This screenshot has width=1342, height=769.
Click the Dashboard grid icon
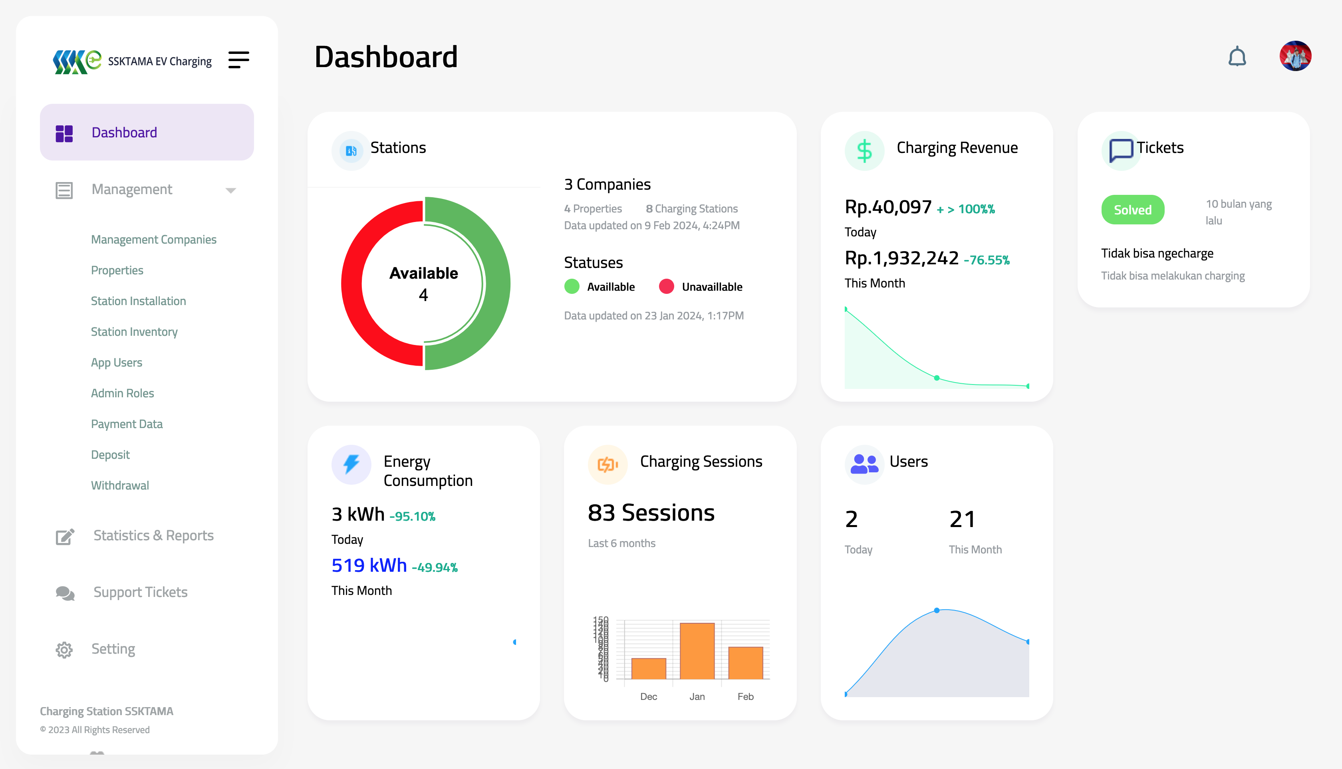(x=64, y=133)
